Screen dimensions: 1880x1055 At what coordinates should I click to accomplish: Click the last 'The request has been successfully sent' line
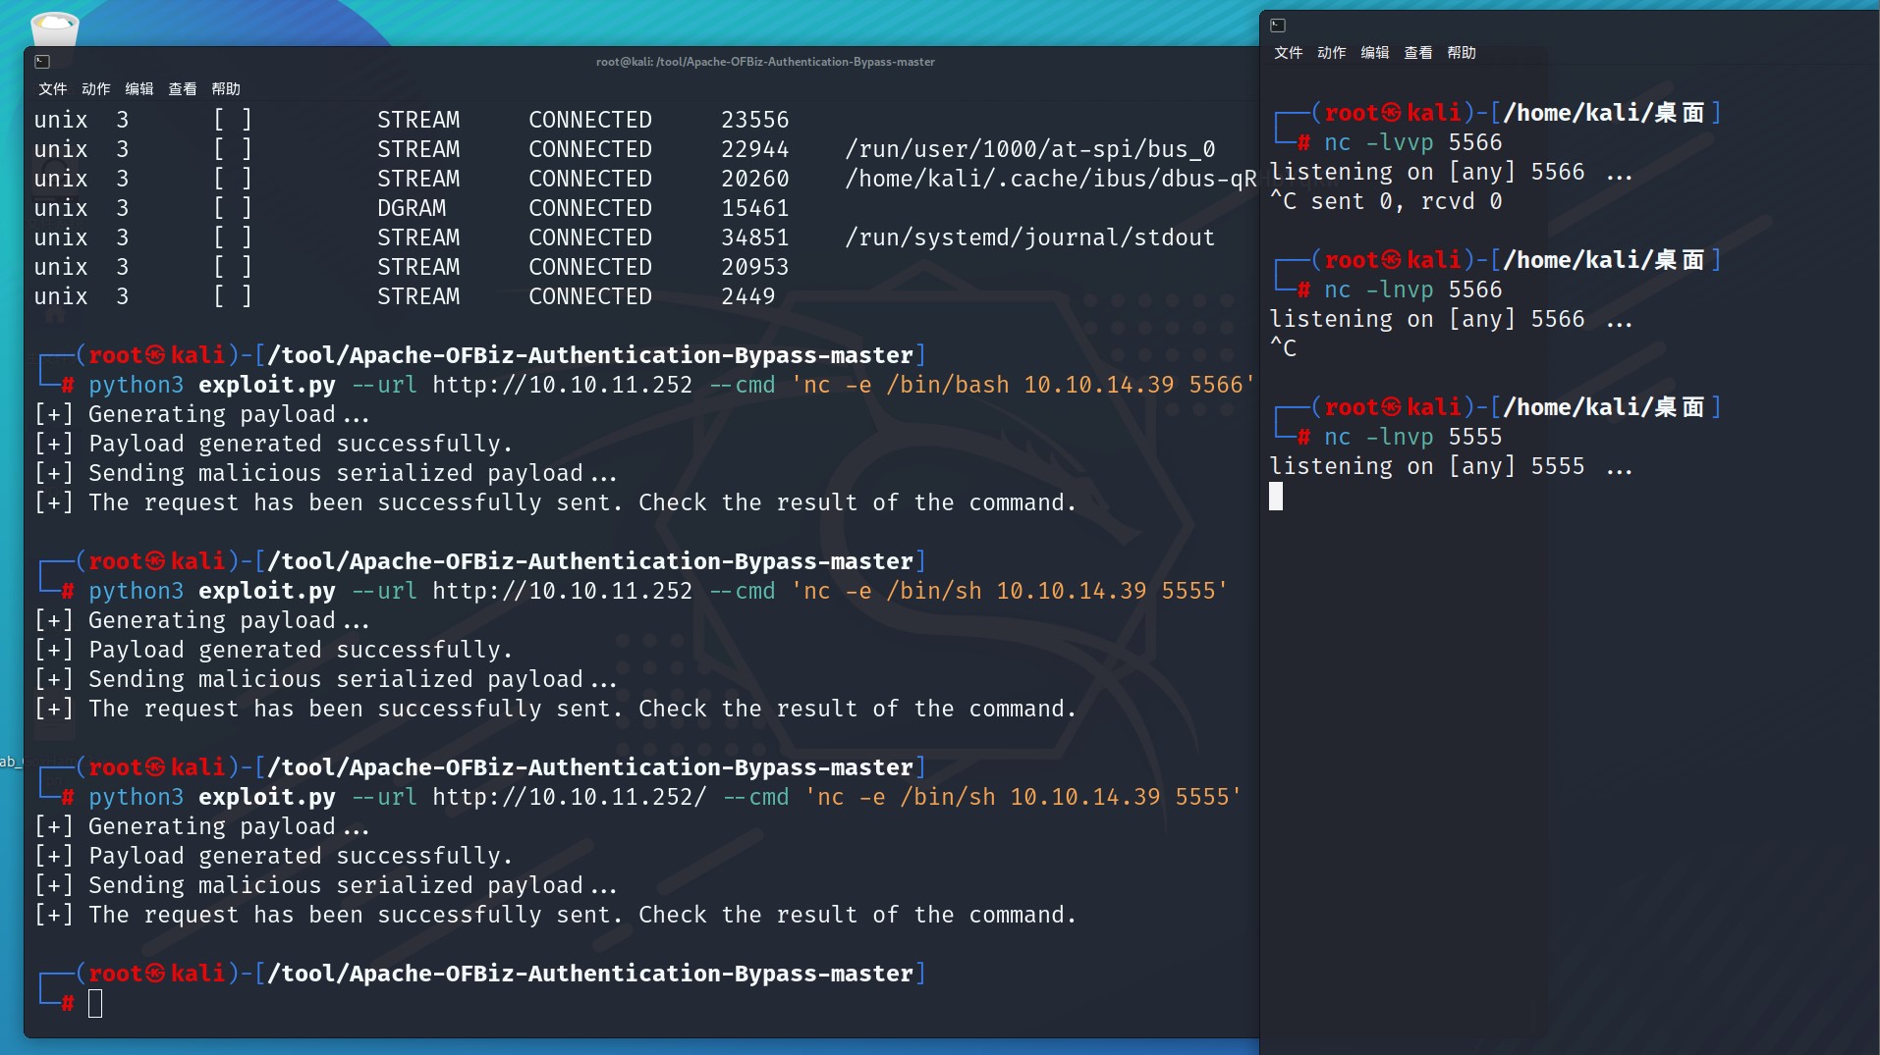pos(555,915)
